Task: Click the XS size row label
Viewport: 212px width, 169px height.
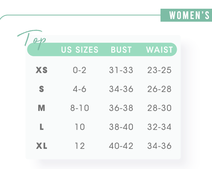Action: click(42, 70)
